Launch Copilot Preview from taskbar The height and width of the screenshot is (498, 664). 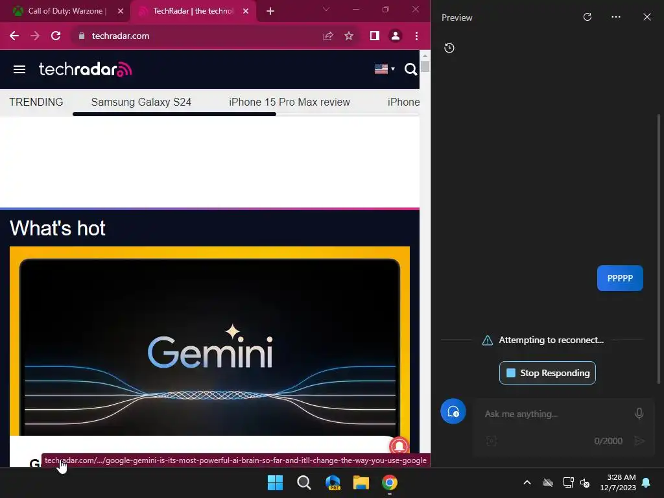click(x=333, y=482)
